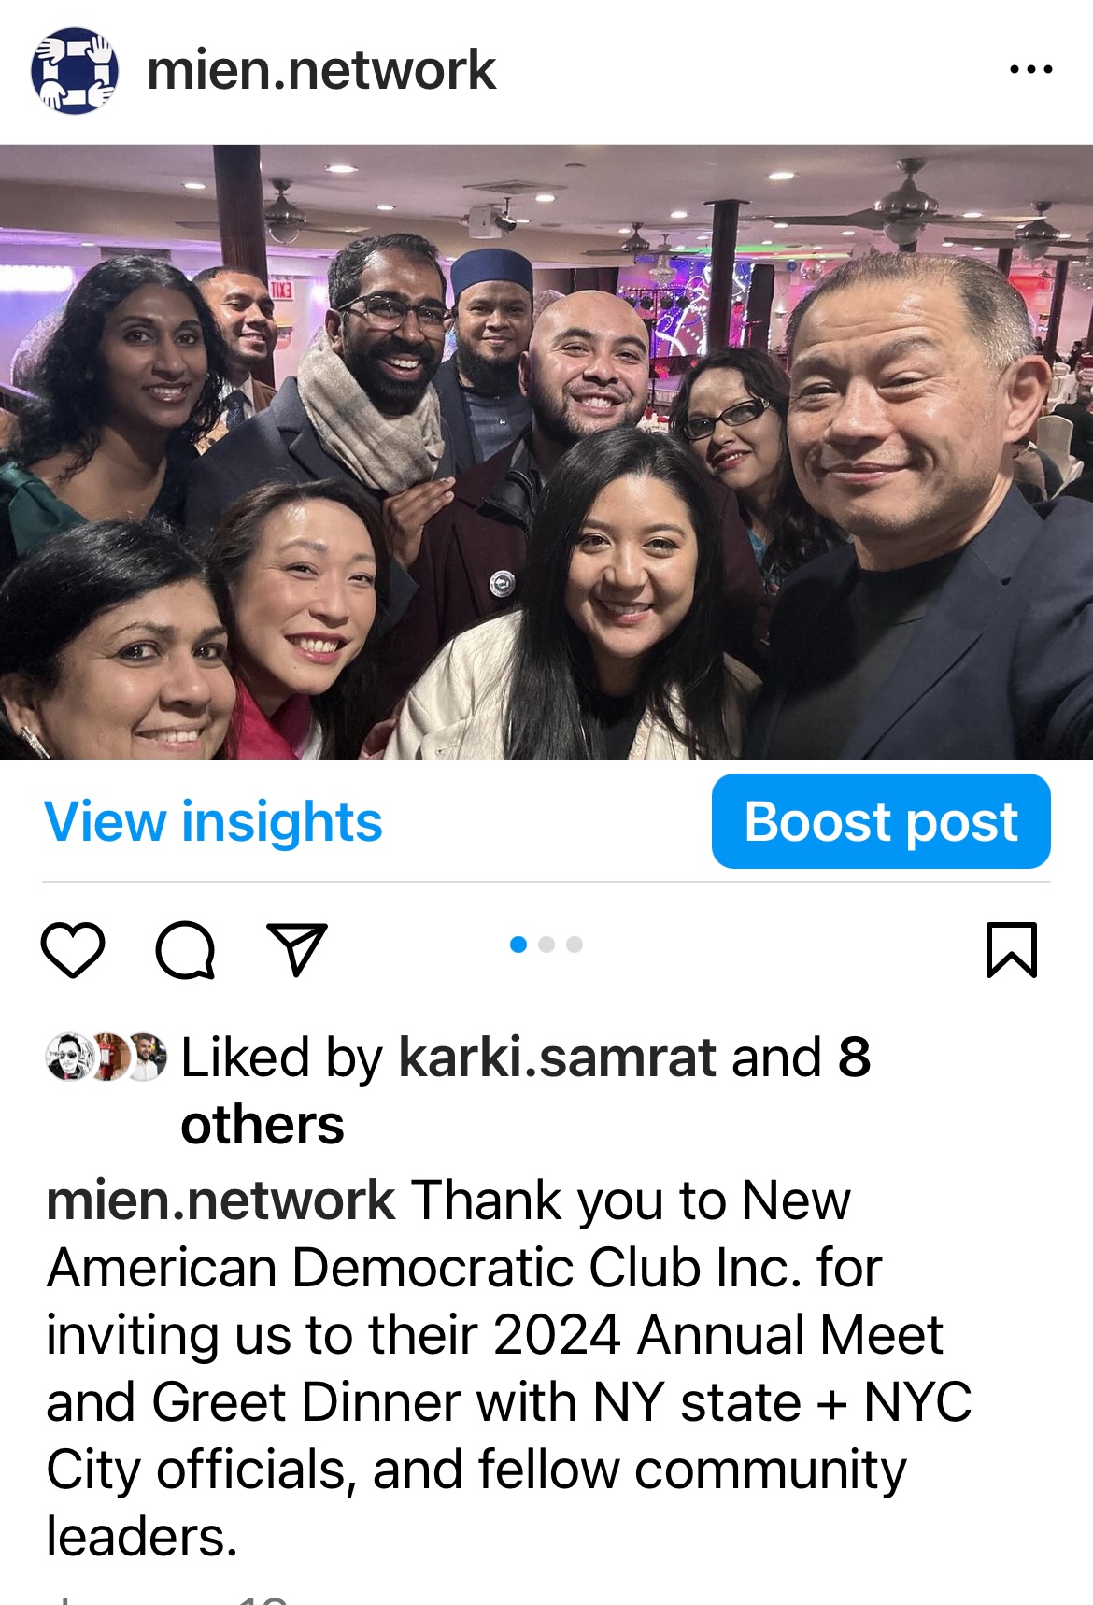The image size is (1093, 1605).
Task: Save post with bookmark icon
Action: (x=1012, y=949)
